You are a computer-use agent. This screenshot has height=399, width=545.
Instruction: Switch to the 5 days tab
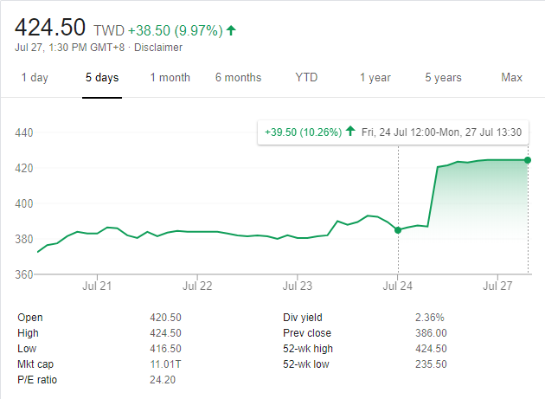click(x=102, y=78)
